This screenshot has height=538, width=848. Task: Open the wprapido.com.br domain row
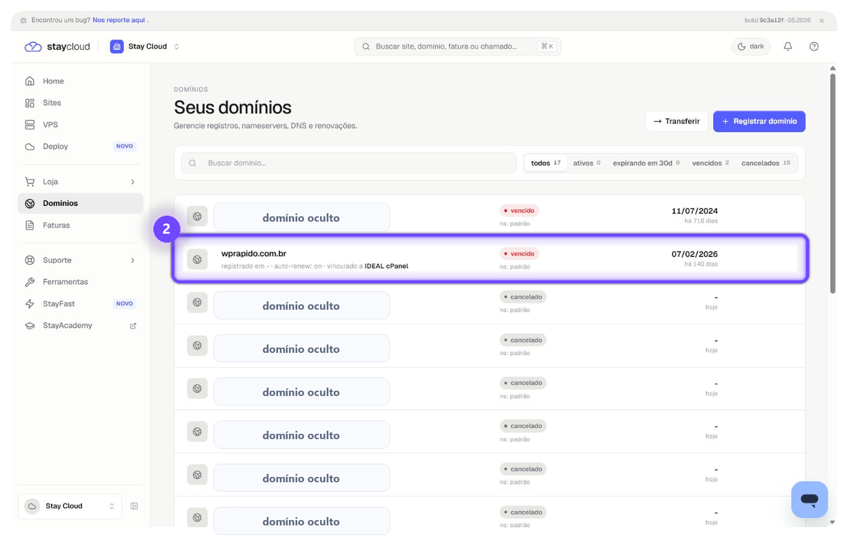tap(490, 259)
